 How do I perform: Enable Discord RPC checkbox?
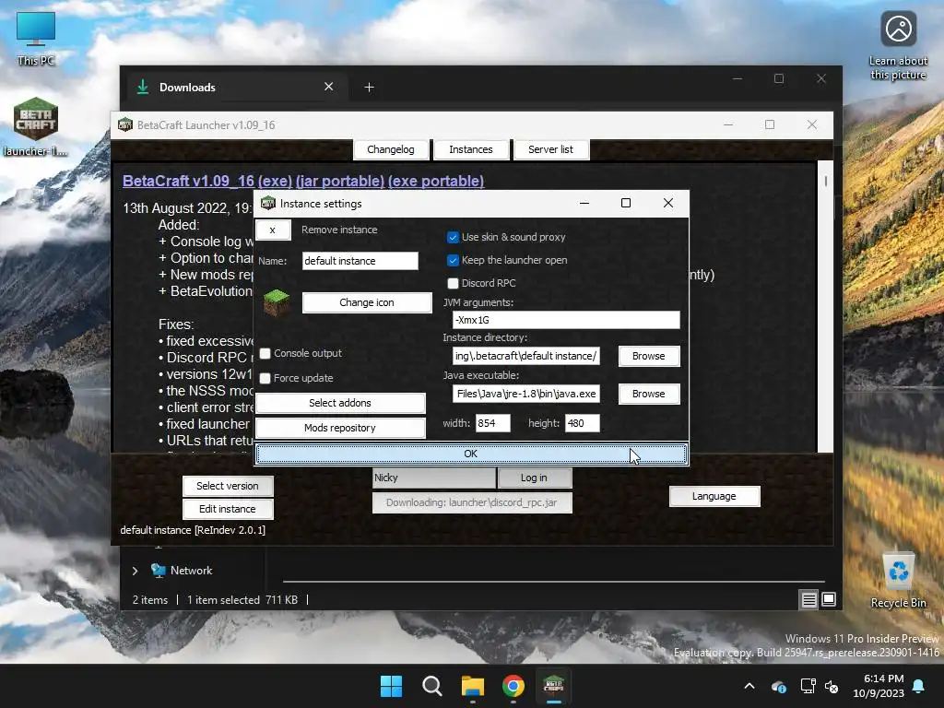453,283
